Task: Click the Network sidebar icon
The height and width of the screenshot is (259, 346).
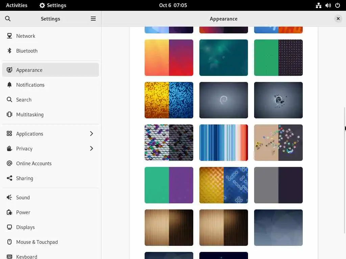Action: (x=9, y=36)
